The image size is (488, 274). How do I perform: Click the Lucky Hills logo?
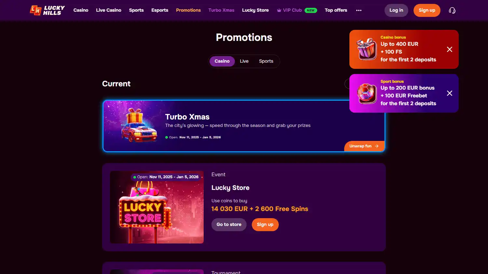tap(47, 10)
